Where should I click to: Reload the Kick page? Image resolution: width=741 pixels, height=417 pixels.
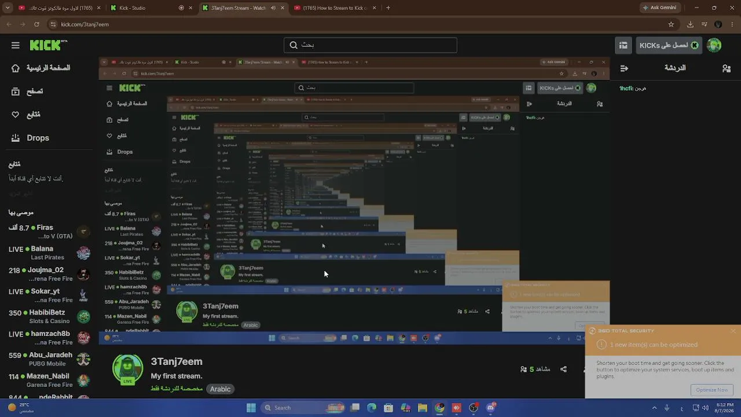[x=36, y=24]
